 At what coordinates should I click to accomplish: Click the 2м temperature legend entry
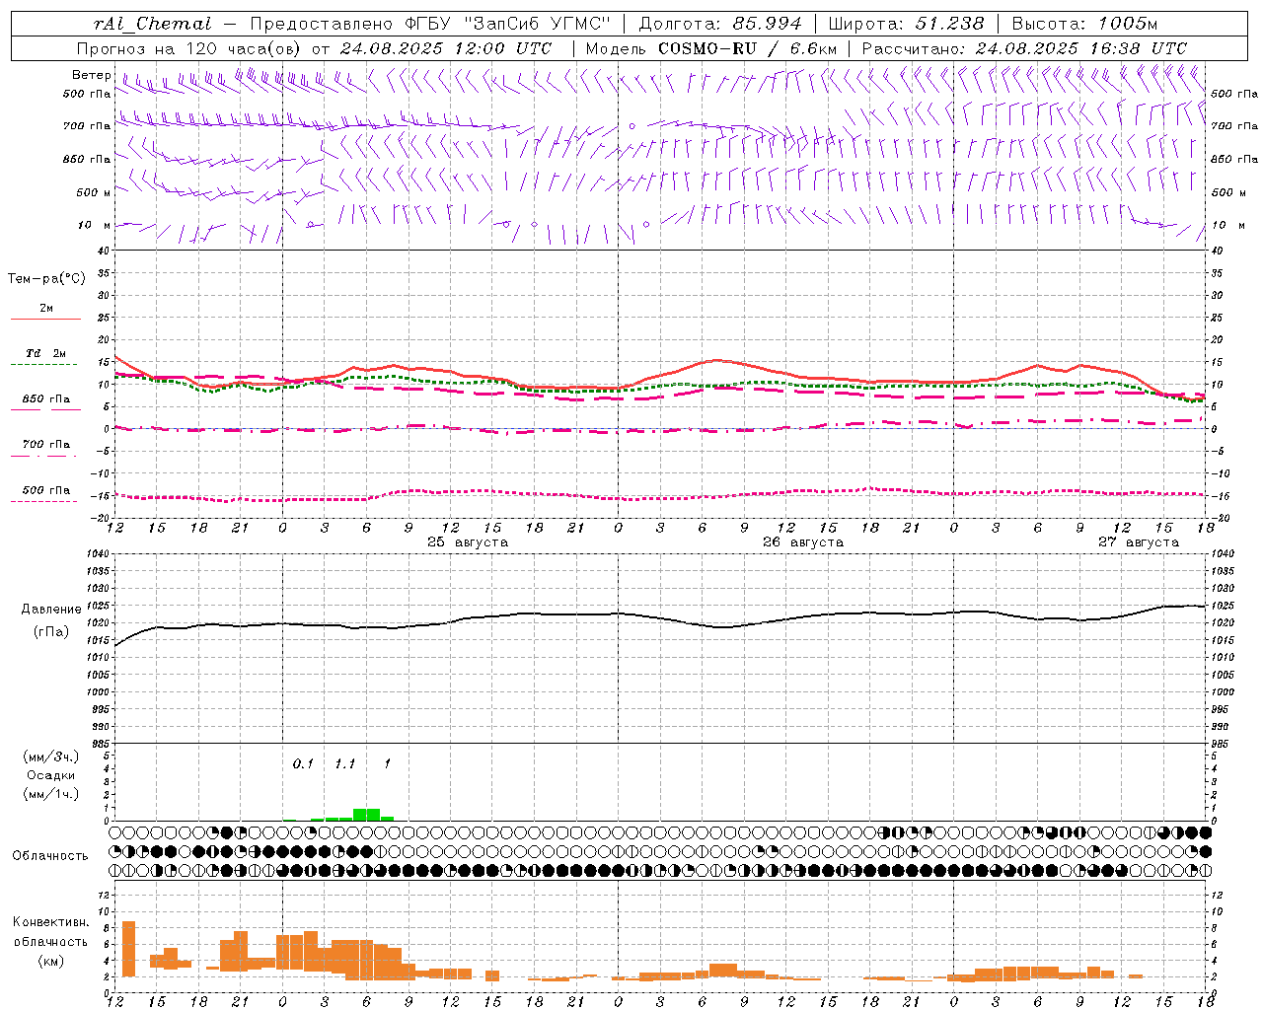[46, 309]
